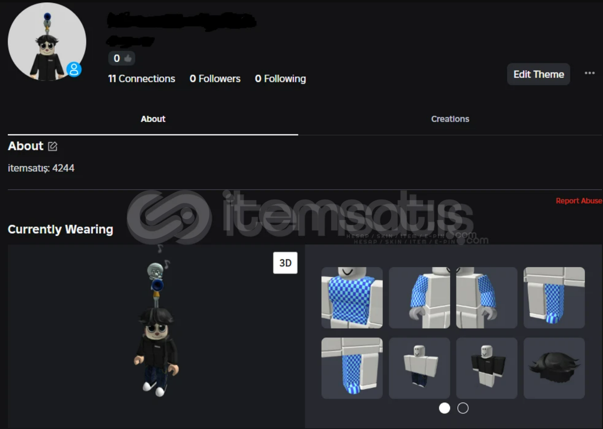Switch to the second carousel page dot
The image size is (603, 429).
(463, 408)
